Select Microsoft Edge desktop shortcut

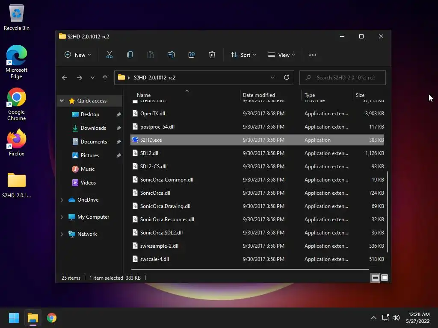pos(17,62)
